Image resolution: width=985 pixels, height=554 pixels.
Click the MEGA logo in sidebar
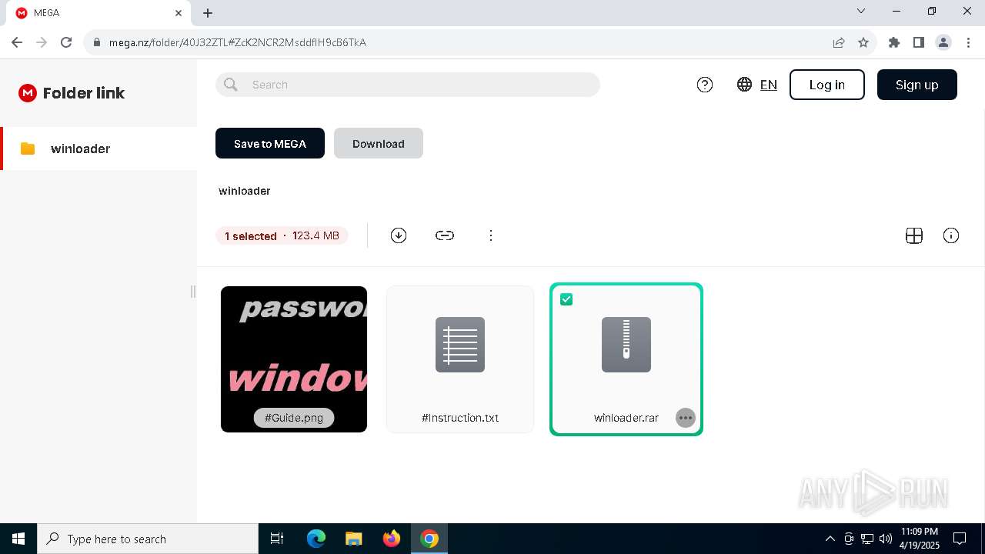coord(28,93)
